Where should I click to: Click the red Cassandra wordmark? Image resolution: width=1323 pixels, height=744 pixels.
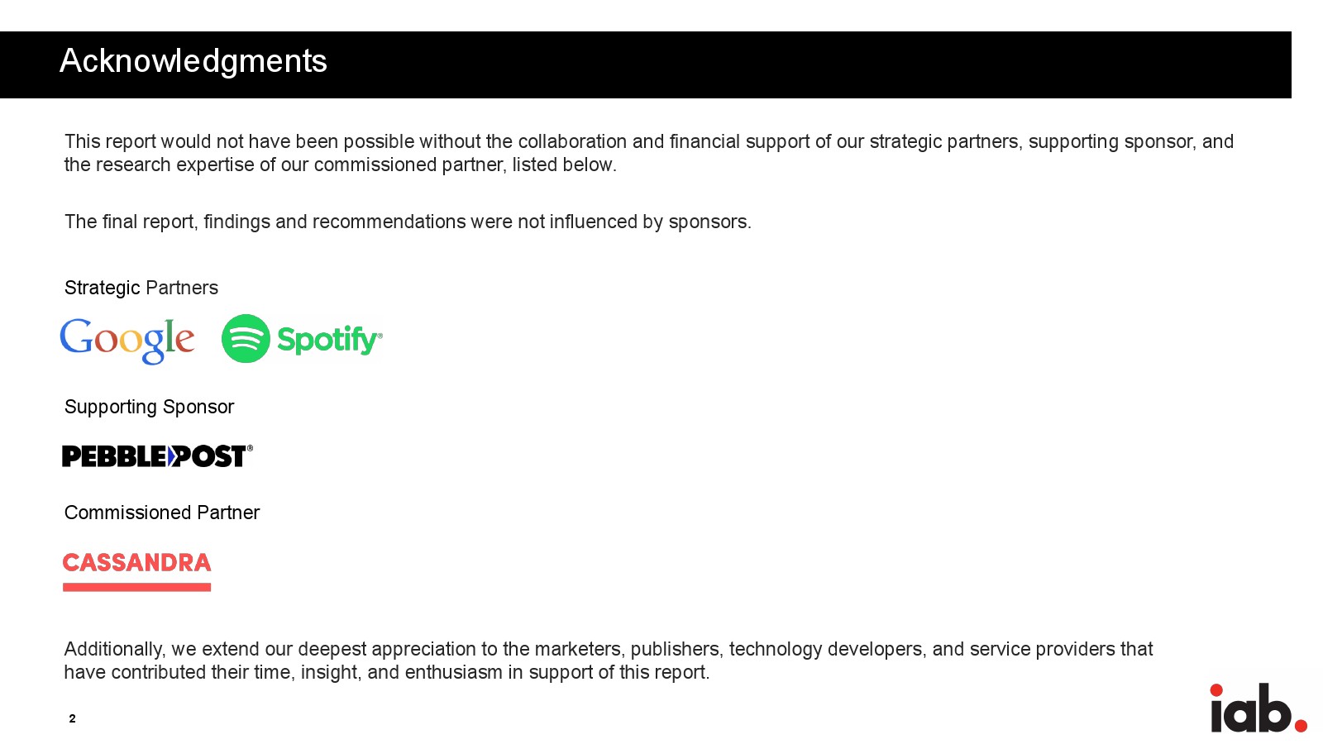point(136,563)
